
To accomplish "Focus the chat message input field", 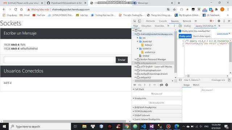I will click(59, 60).
